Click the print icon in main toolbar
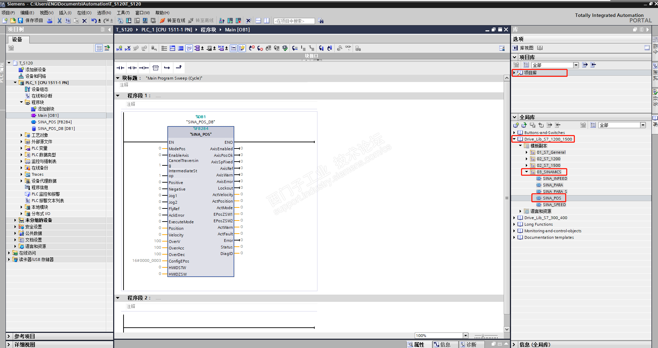The width and height of the screenshot is (658, 348). click(x=50, y=21)
